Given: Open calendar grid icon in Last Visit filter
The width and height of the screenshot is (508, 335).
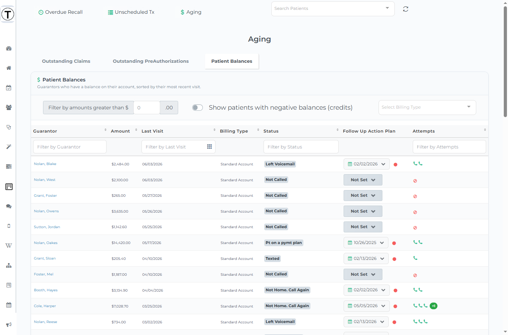Looking at the screenshot, I should [x=210, y=147].
